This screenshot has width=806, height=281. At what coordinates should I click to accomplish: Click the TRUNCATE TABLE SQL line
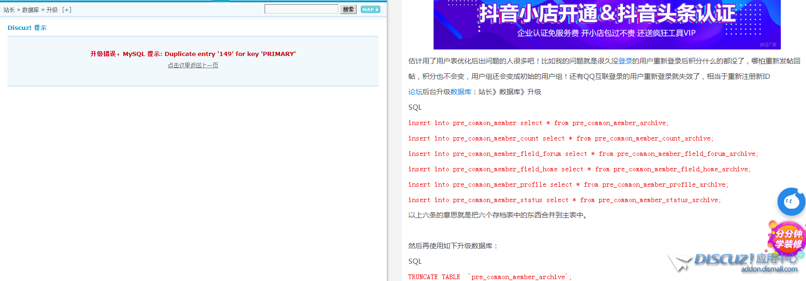tap(490, 277)
